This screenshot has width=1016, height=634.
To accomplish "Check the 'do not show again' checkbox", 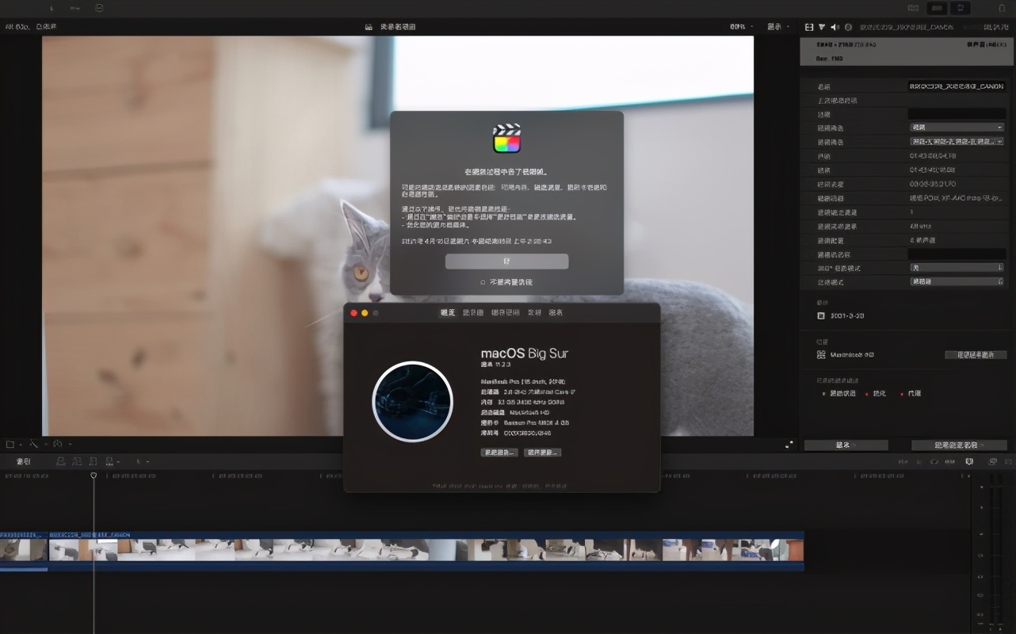I will pos(483,282).
